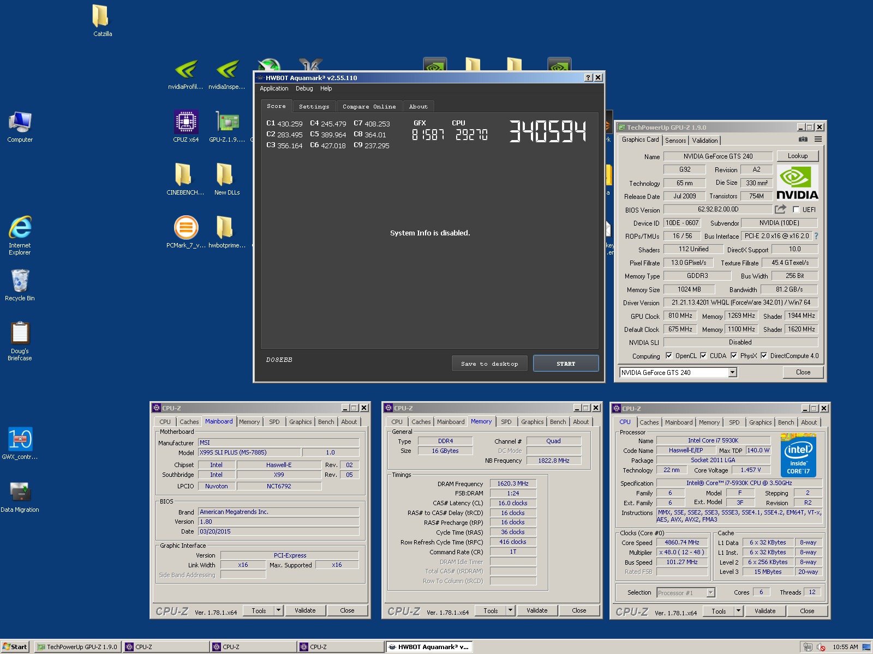873x654 pixels.
Task: Click Validate in Mainboard CPU-Z window
Action: coord(305,610)
